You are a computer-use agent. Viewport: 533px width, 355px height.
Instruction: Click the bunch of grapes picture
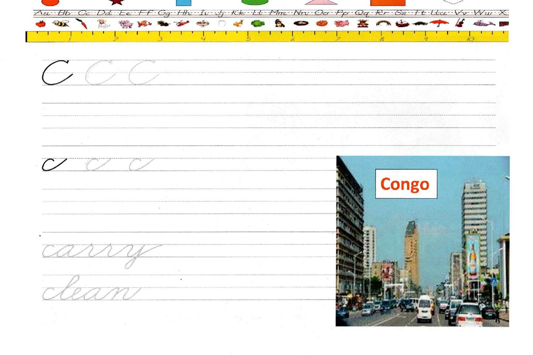[163, 24]
